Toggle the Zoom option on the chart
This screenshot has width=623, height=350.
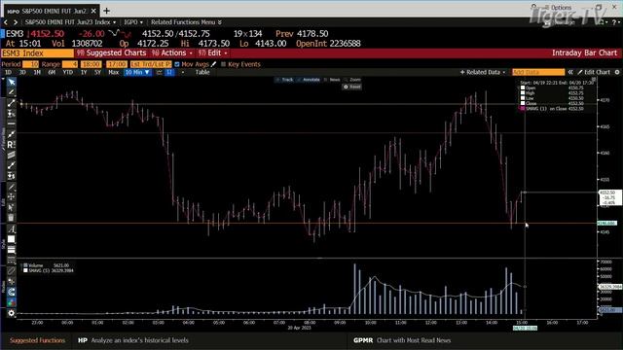click(352, 80)
